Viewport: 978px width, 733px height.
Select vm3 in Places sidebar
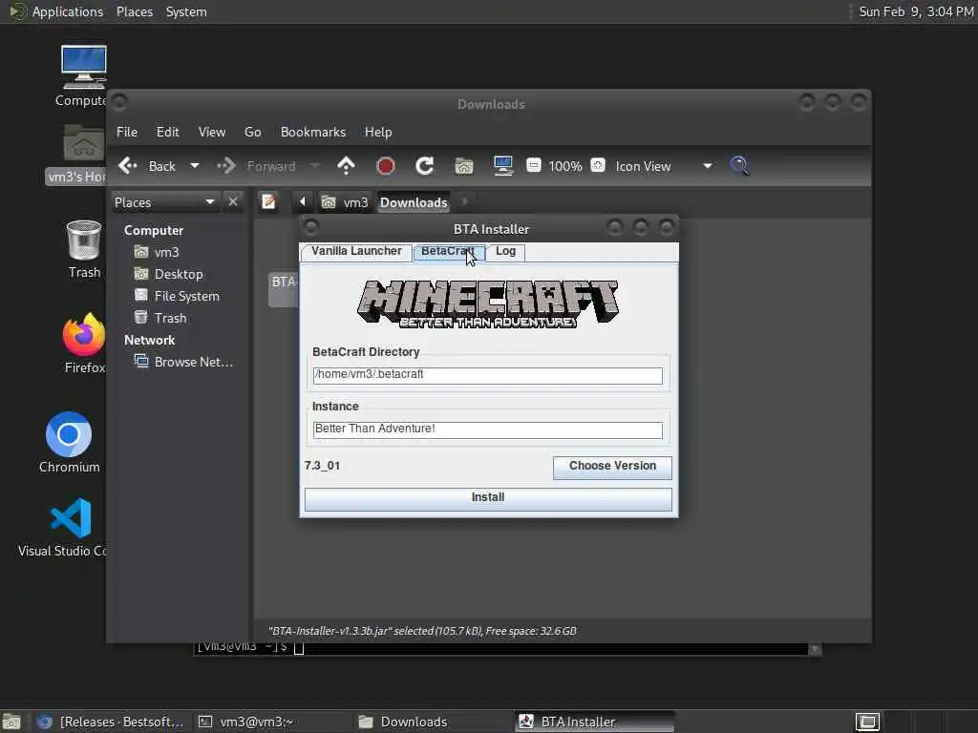tap(158, 252)
